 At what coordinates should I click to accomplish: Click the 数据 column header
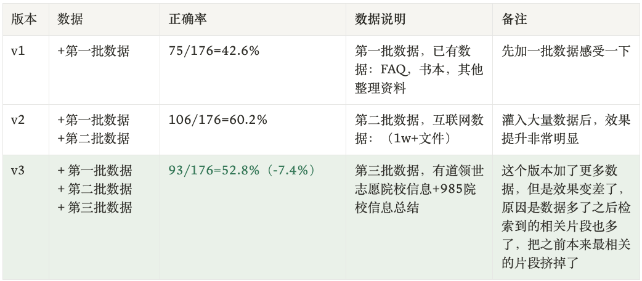[70, 19]
